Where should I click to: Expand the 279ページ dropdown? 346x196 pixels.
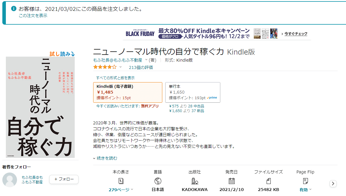(x=121, y=190)
